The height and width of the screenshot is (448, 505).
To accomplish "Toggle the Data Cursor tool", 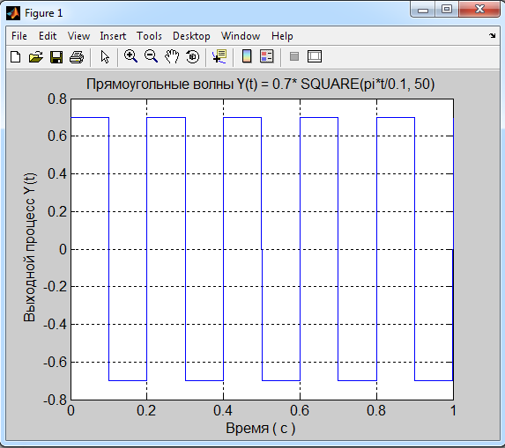I will (219, 56).
